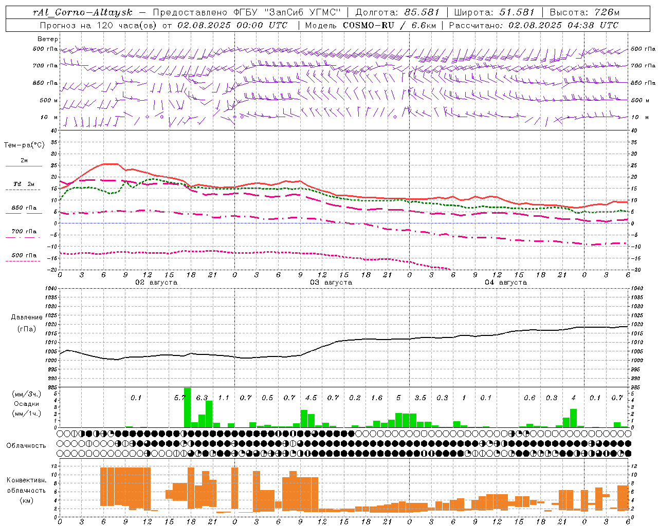Click the Широта: 51.581 latitude value
The height and width of the screenshot is (526, 658).
[494, 12]
